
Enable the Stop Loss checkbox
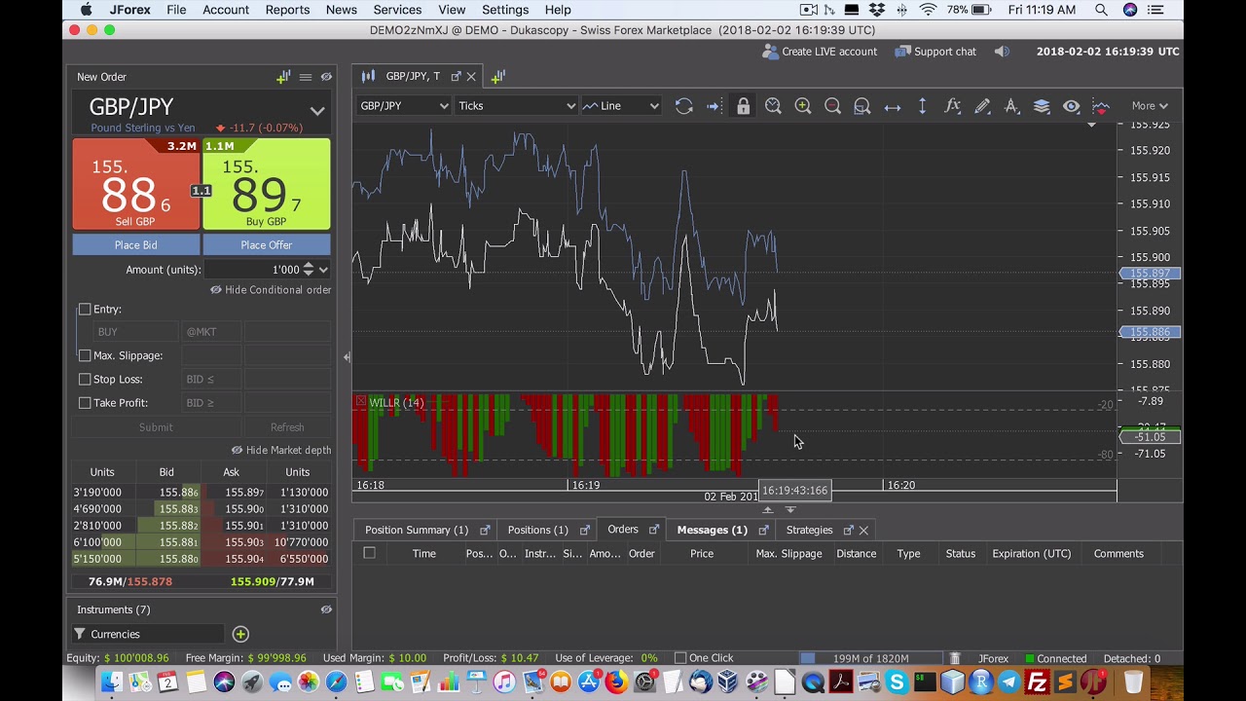(85, 380)
